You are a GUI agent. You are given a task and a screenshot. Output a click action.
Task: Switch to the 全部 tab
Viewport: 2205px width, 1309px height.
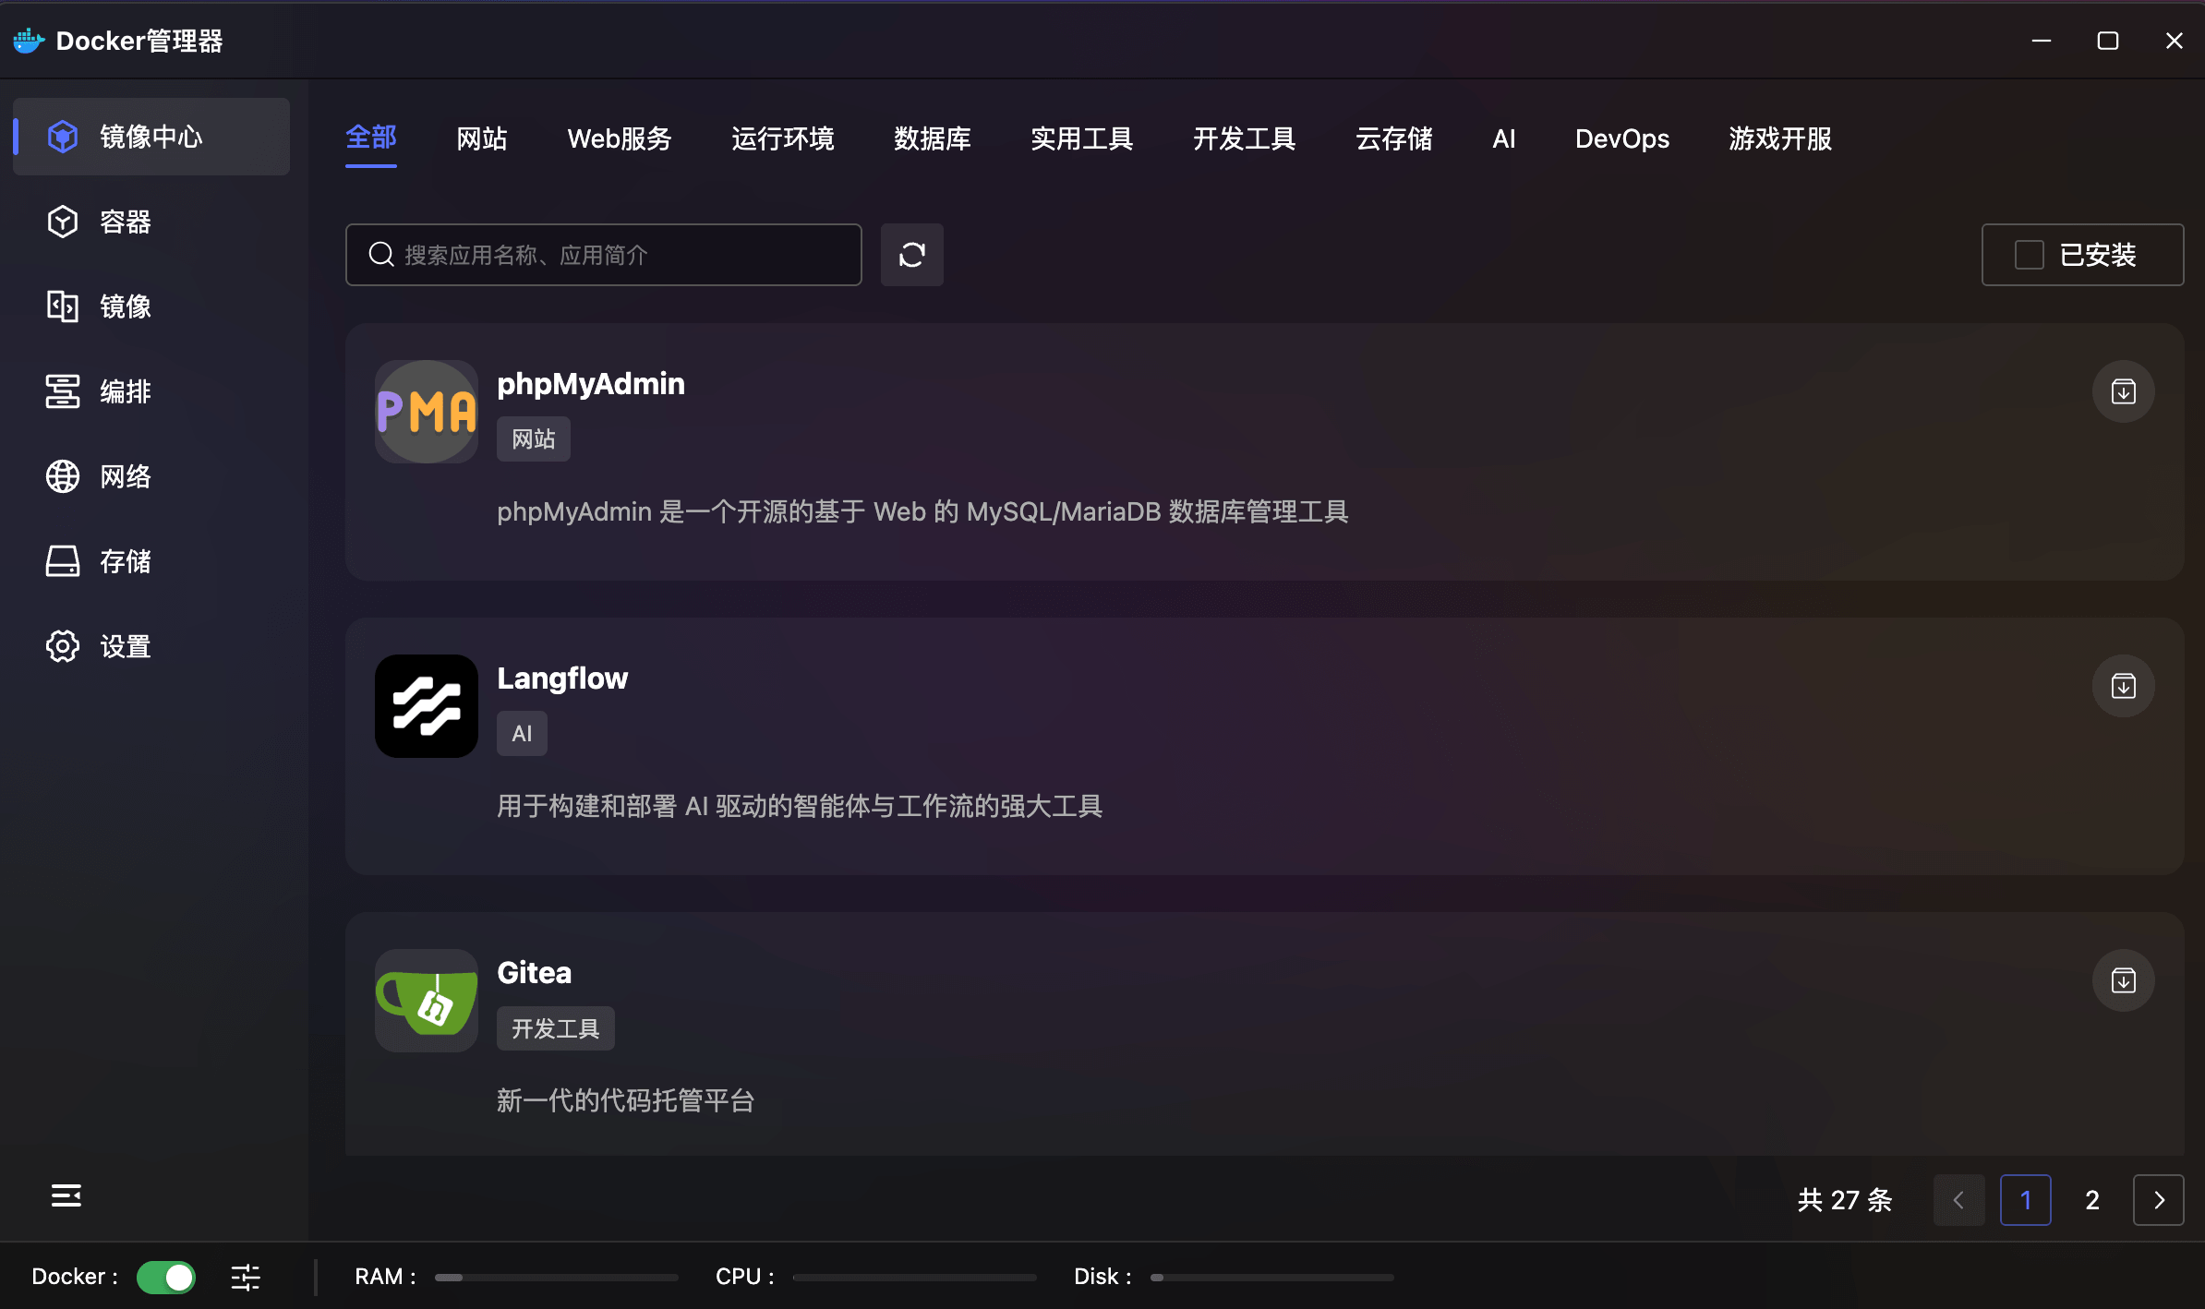[371, 138]
